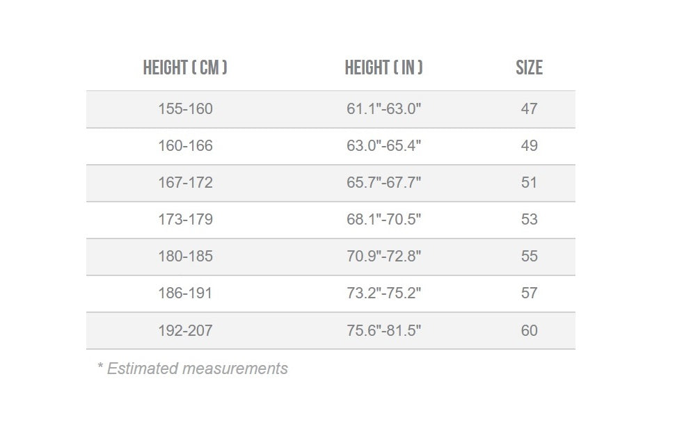Select size 49 cell

(529, 146)
